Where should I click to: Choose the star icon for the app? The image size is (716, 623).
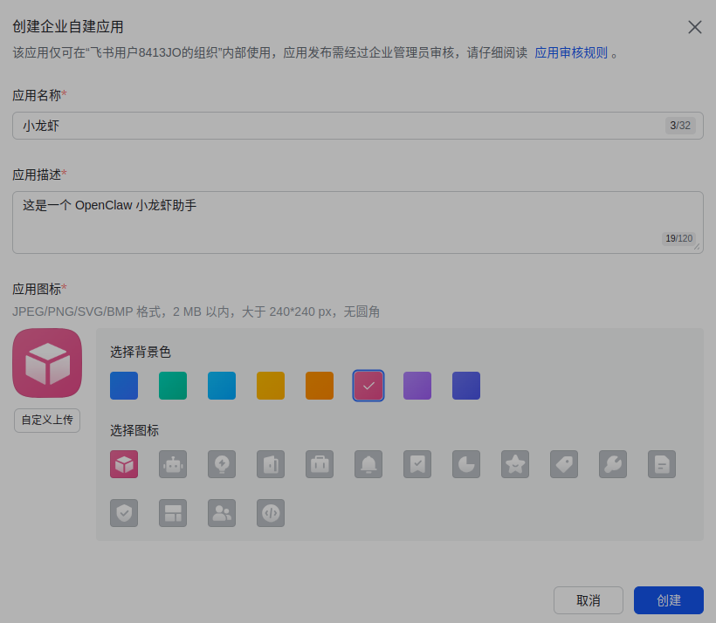pyautogui.click(x=515, y=464)
